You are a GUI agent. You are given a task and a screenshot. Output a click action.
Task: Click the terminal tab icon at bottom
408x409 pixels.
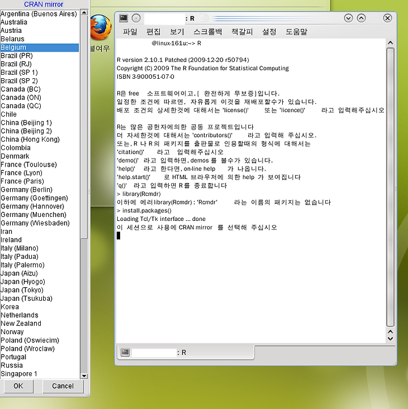pyautogui.click(x=125, y=352)
